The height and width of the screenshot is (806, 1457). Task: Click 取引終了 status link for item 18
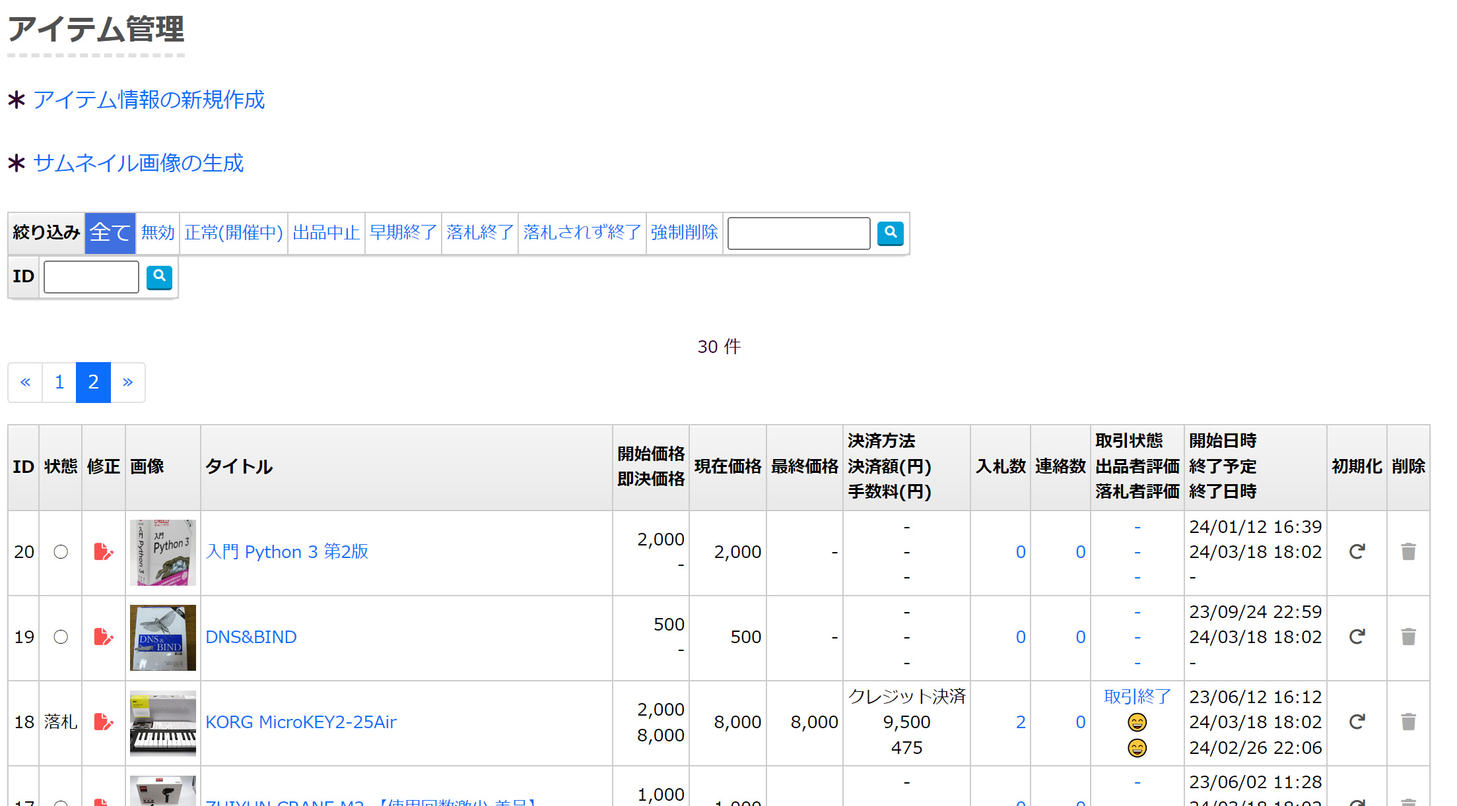(1137, 697)
